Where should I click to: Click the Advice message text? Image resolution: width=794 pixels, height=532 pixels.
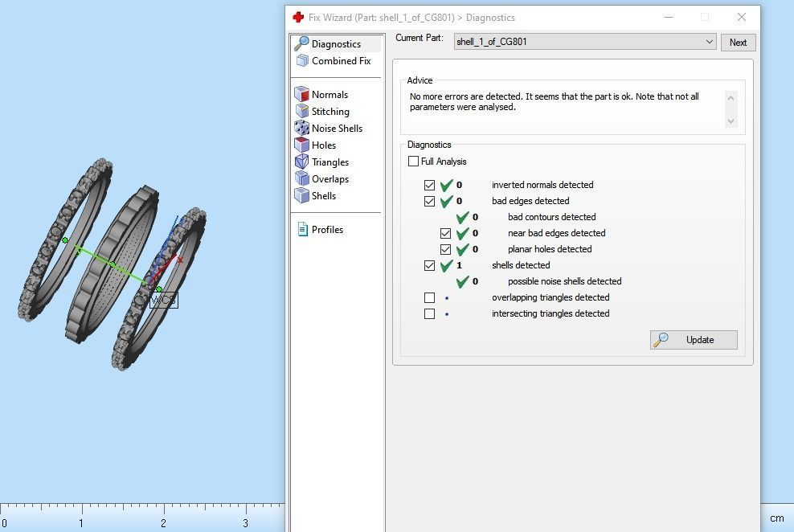554,102
